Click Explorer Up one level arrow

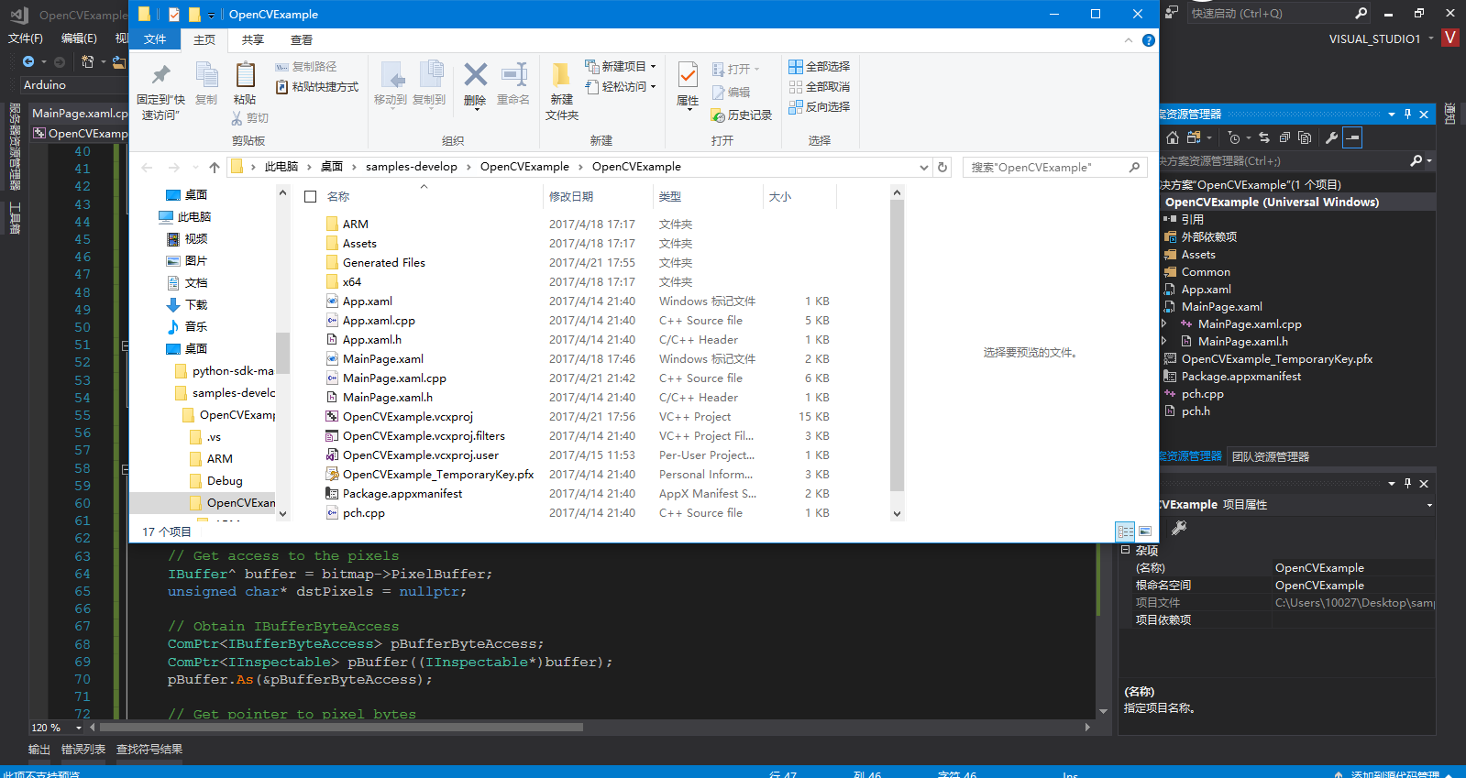tap(215, 167)
